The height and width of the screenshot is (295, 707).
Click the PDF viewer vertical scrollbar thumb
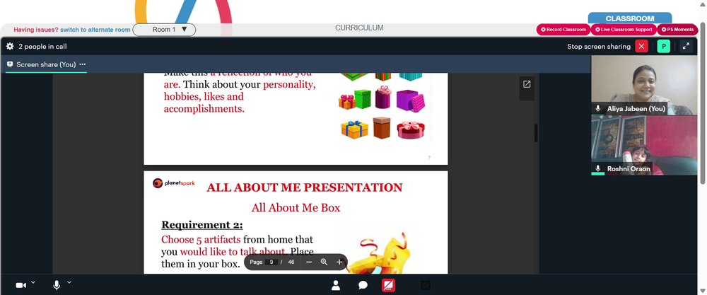pyautogui.click(x=536, y=133)
